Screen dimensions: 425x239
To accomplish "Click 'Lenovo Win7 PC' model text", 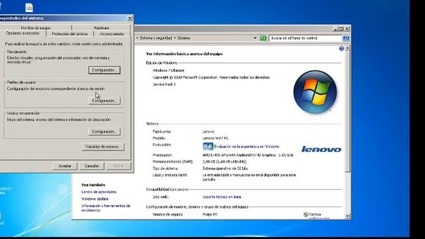I will [215, 138].
